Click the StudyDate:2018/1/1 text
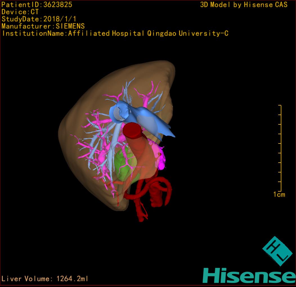Image resolution: width=296 pixels, height=287 pixels. [39, 19]
